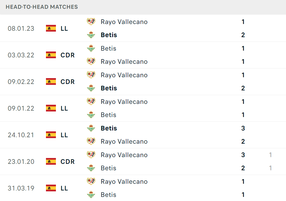Click Spain flag beside 09.01.22 LL
The image size is (286, 201).
click(x=51, y=108)
